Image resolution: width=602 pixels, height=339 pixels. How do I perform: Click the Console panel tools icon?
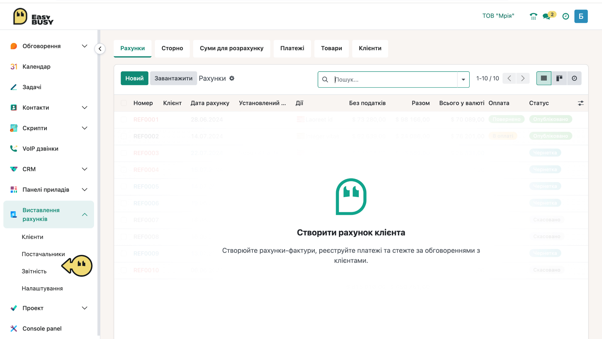(14, 329)
